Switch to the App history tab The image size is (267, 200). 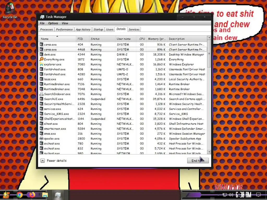(83, 29)
